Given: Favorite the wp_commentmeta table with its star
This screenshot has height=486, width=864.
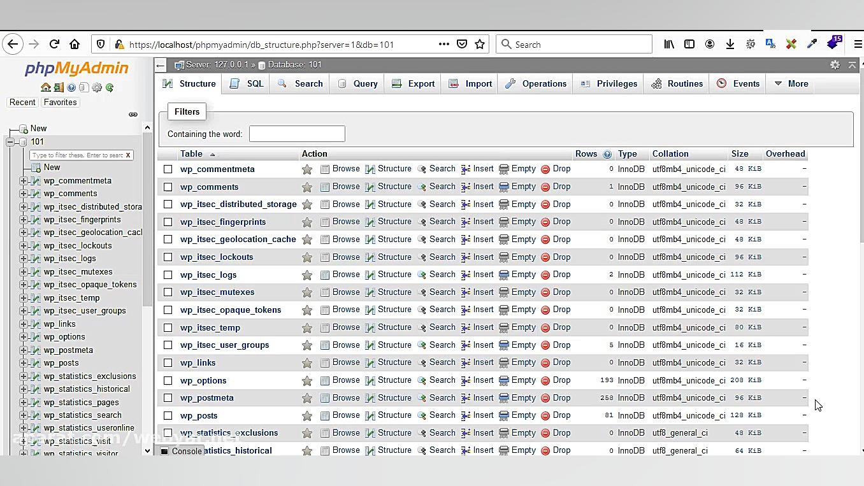Looking at the screenshot, I should (307, 169).
